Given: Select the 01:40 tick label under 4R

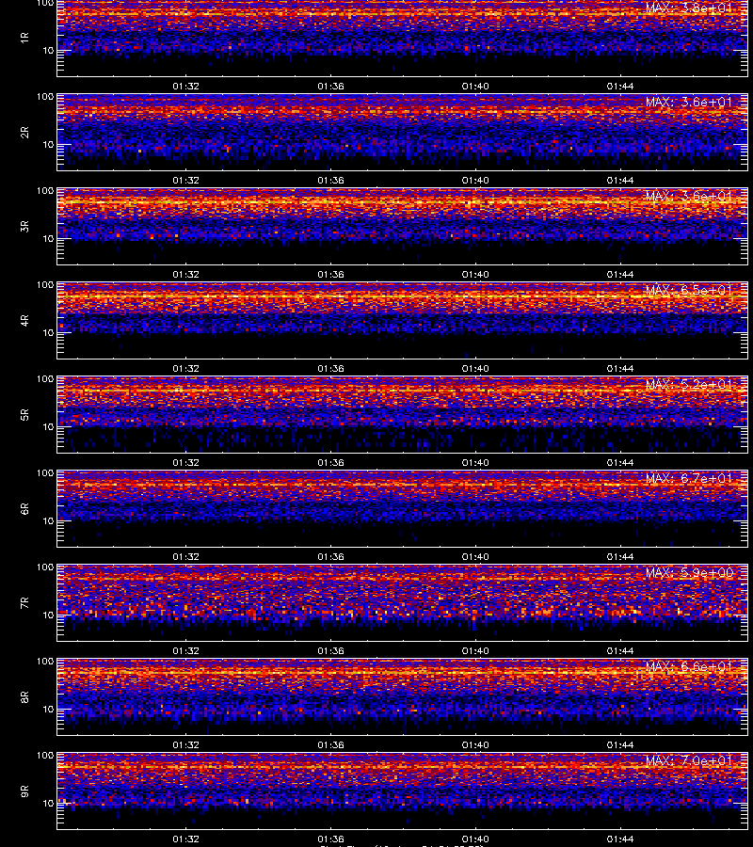Looking at the screenshot, I should click(x=475, y=368).
